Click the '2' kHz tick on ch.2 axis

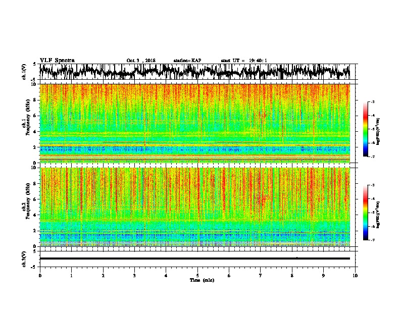(35, 231)
